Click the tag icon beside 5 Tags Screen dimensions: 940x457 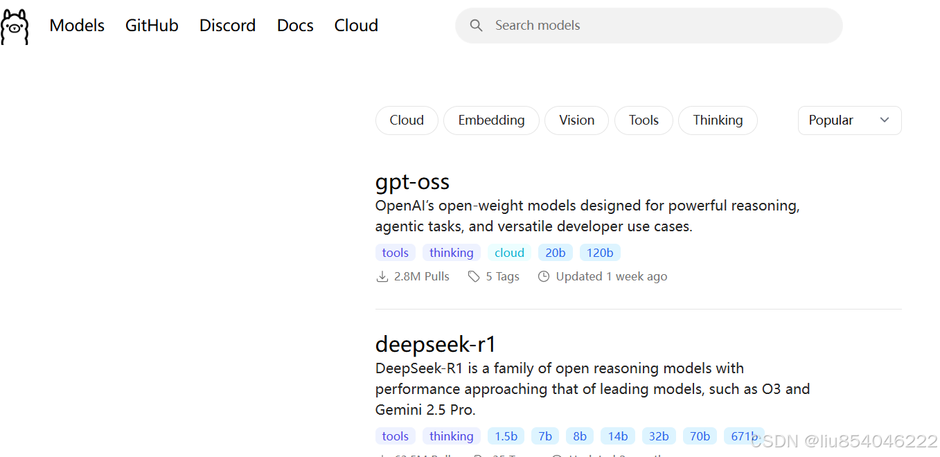coord(474,277)
